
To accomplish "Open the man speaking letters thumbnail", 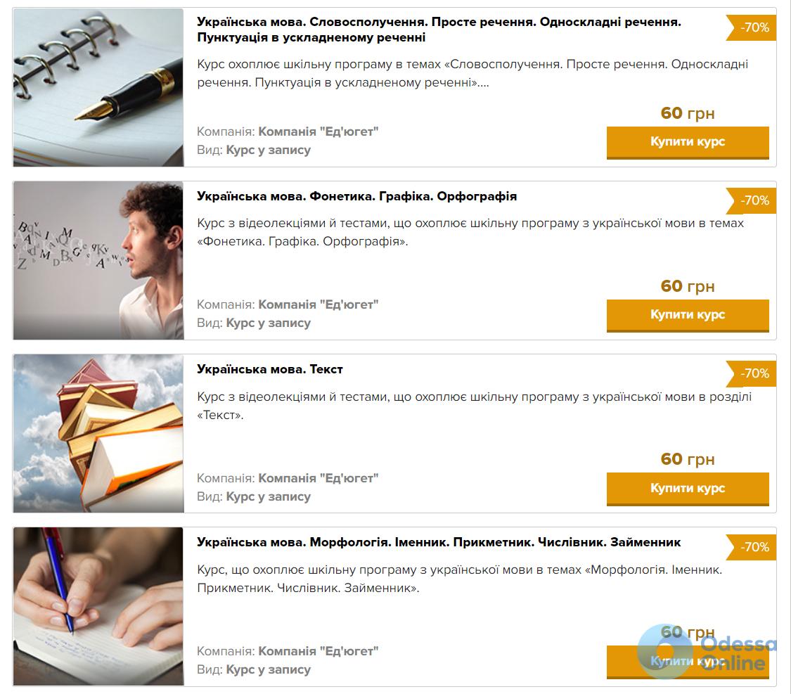I will click(x=98, y=260).
